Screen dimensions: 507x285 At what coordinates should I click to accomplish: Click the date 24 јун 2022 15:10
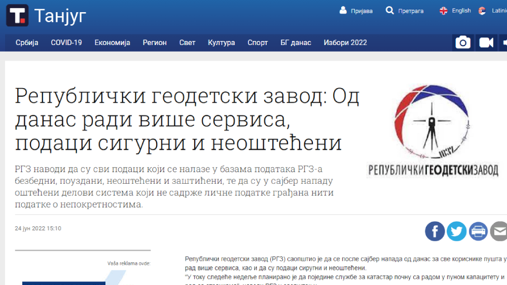(x=38, y=228)
